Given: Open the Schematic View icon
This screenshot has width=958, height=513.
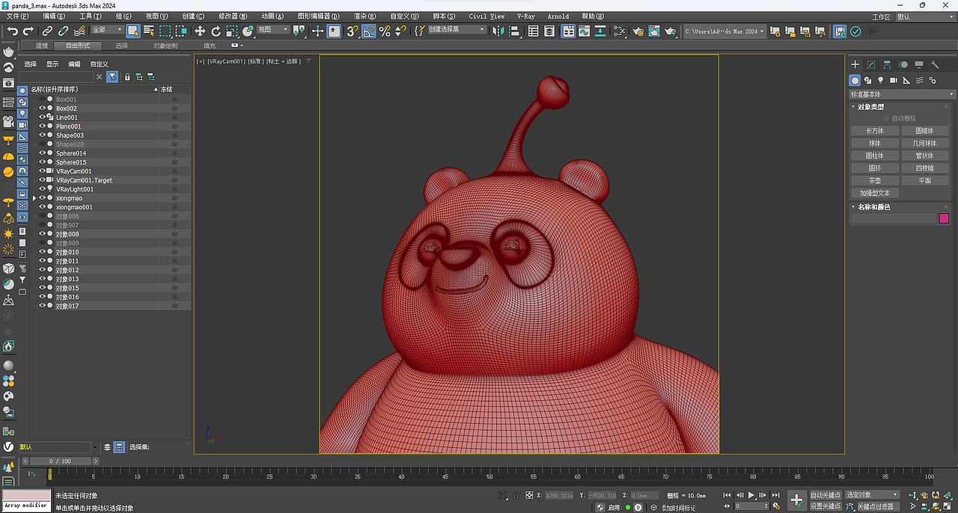Looking at the screenshot, I should [619, 31].
